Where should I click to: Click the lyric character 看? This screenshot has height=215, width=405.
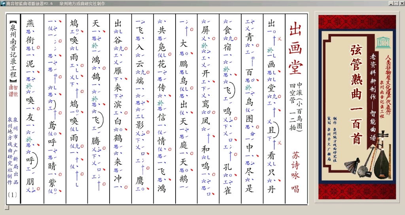pos(271,155)
